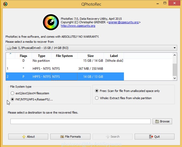This screenshot has height=147, width=182.
Task: Click Browse to pick a destination folder
Action: [162, 121]
